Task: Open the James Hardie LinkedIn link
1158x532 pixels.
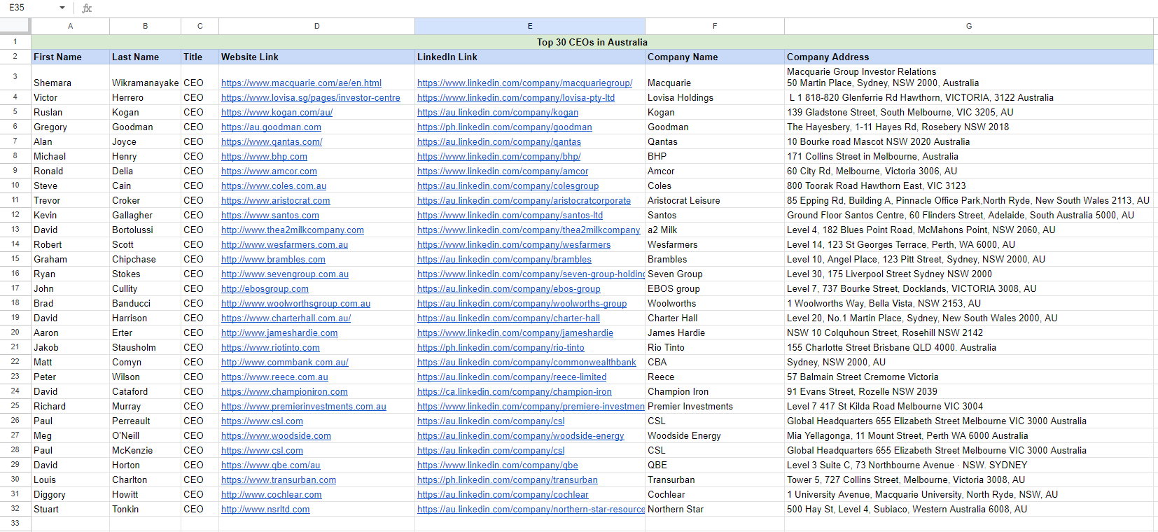Action: 515,333
